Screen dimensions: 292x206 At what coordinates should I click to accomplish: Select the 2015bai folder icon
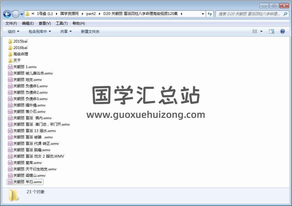pos(10,41)
